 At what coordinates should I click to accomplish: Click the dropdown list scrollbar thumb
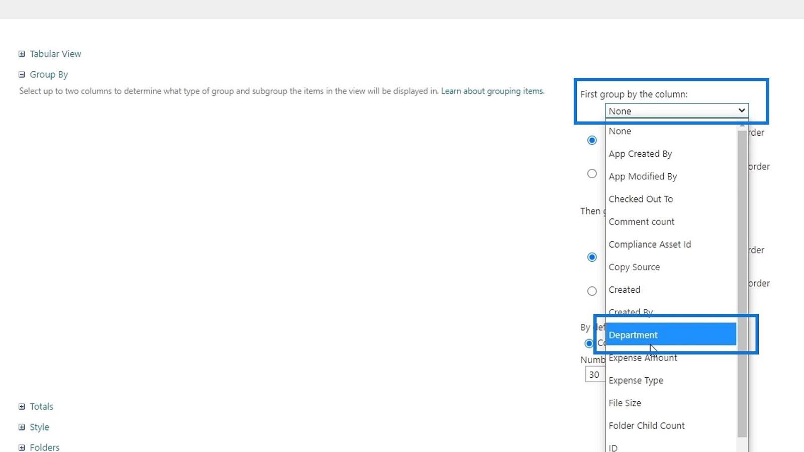click(742, 284)
